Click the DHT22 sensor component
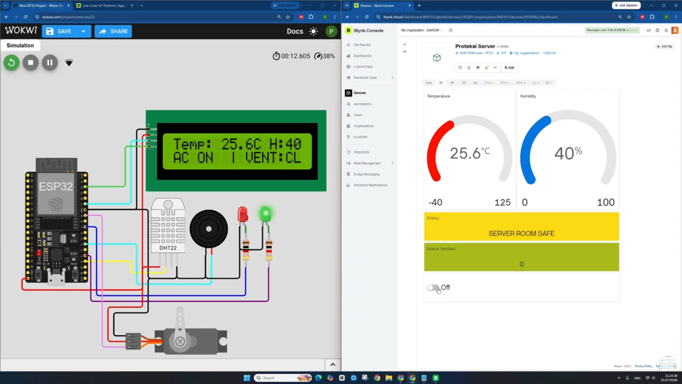The height and width of the screenshot is (384, 682). point(168,225)
